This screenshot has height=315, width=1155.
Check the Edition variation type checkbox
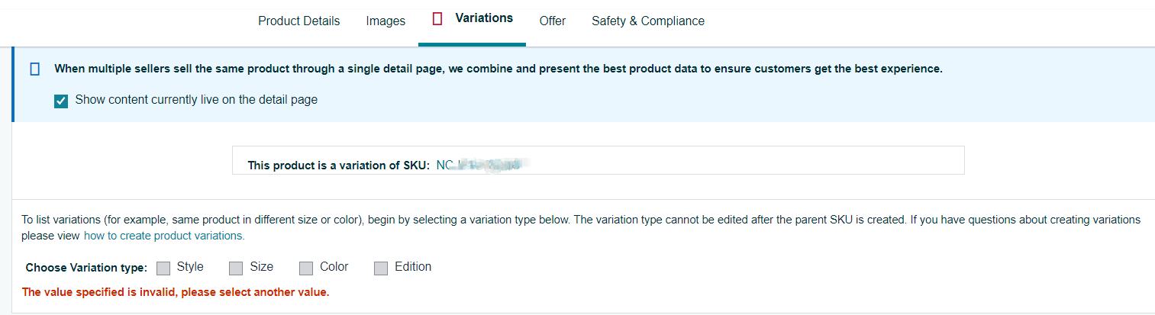coord(381,268)
